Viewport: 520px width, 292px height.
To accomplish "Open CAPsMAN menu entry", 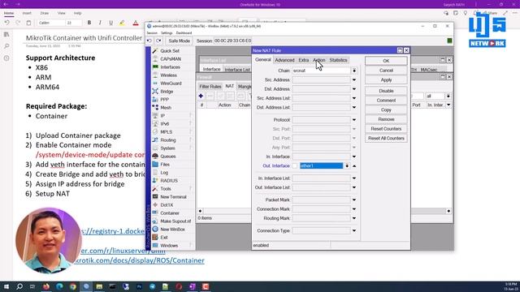I will click(x=171, y=59).
